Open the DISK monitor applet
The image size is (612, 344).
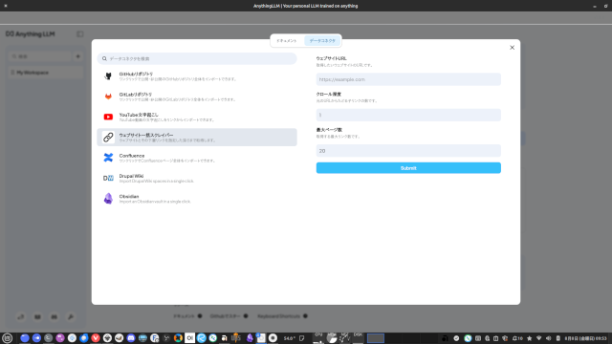click(x=358, y=338)
